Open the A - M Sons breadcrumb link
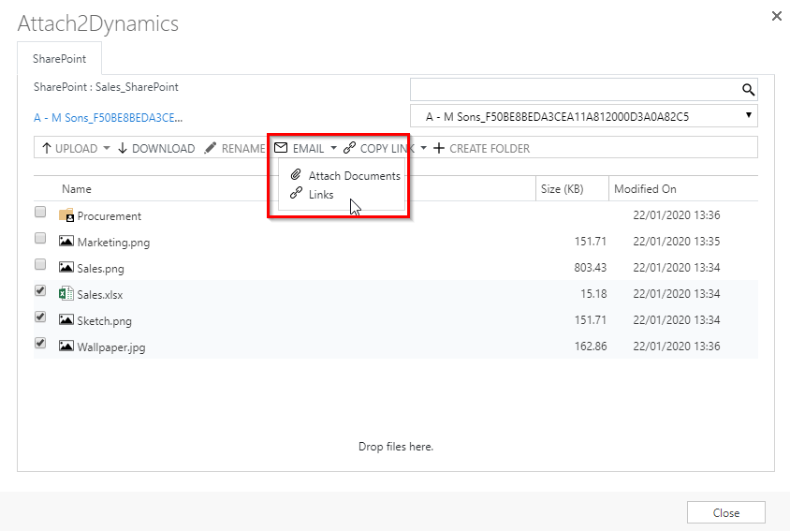 (x=108, y=118)
